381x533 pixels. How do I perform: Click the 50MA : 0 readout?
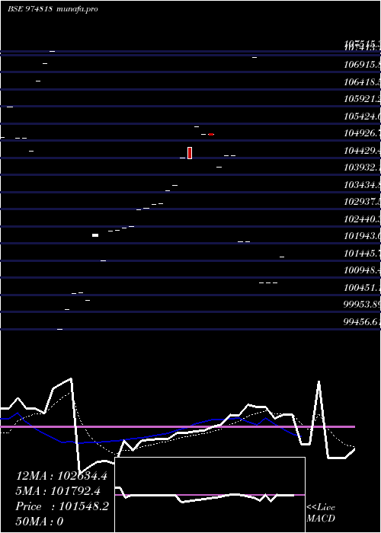40,522
